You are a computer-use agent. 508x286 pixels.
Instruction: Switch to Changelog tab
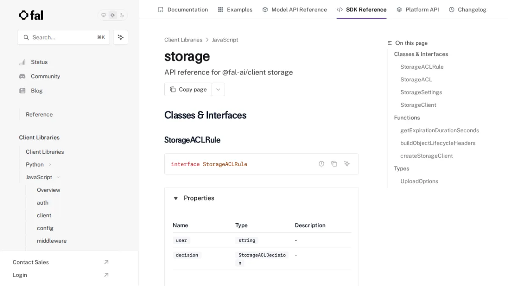coord(467,9)
